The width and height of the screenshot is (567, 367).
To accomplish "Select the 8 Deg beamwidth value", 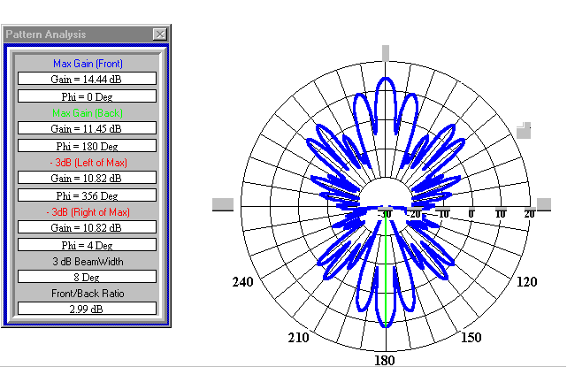I will (88, 277).
